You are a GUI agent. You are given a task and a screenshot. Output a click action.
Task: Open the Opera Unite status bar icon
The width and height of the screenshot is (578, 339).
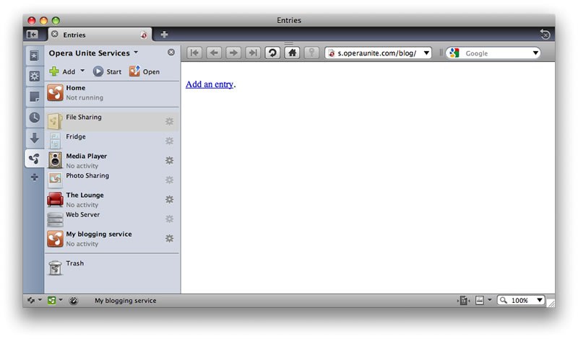coord(51,300)
